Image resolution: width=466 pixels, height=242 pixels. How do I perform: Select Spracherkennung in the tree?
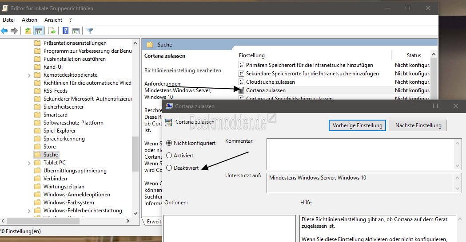64,138
